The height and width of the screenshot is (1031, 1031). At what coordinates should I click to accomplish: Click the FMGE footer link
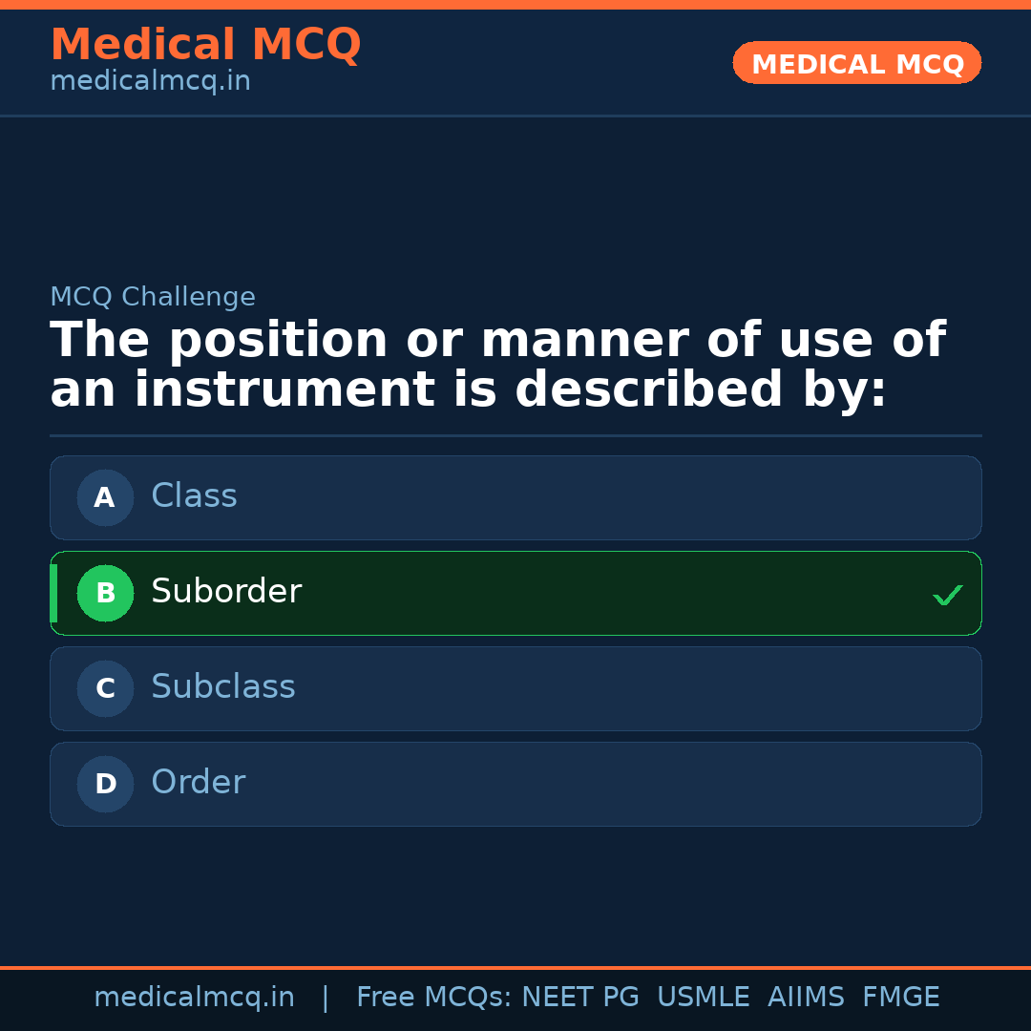(x=900, y=997)
